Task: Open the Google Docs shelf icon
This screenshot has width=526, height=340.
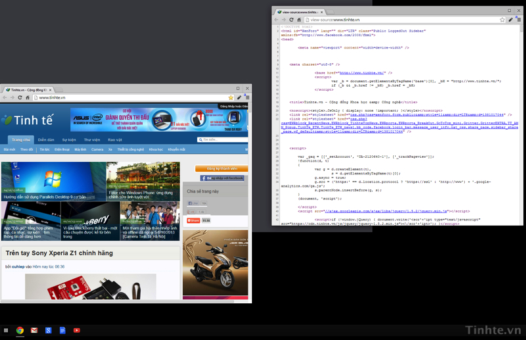Action: tap(62, 330)
